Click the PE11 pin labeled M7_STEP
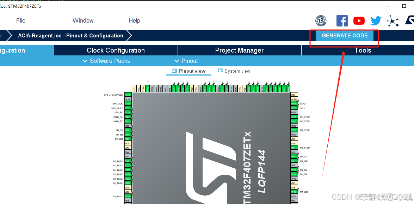 coord(294,130)
